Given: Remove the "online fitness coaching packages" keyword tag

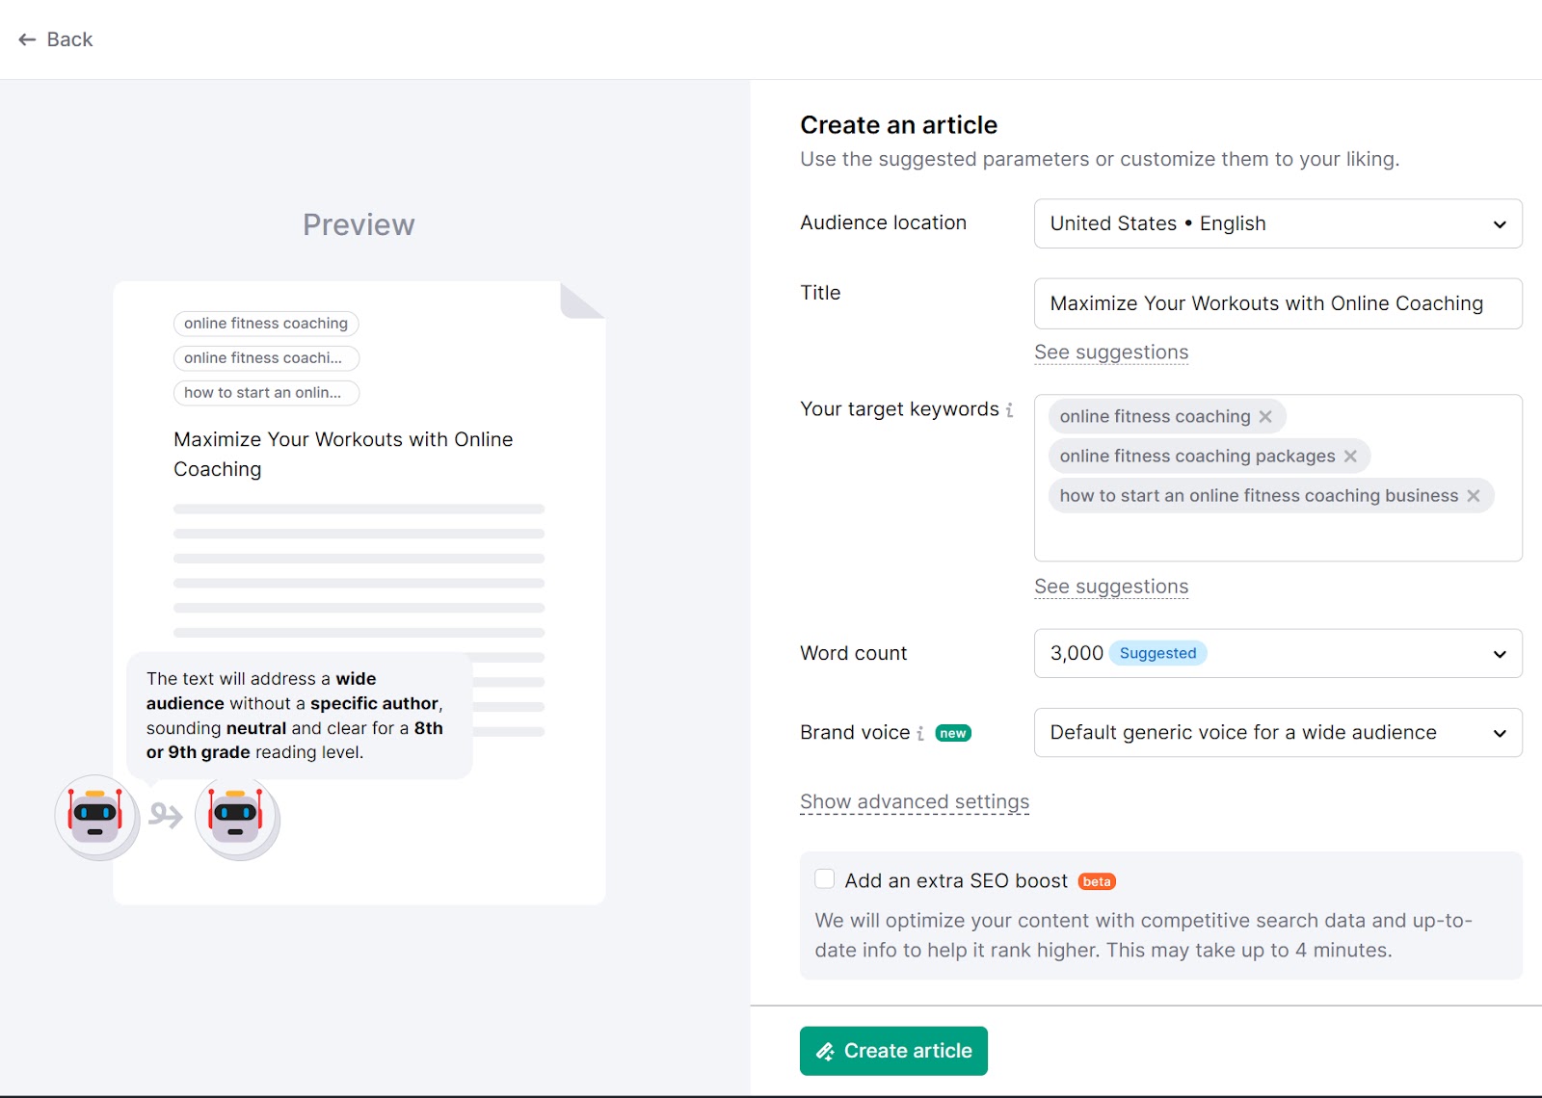Looking at the screenshot, I should click(x=1351, y=456).
